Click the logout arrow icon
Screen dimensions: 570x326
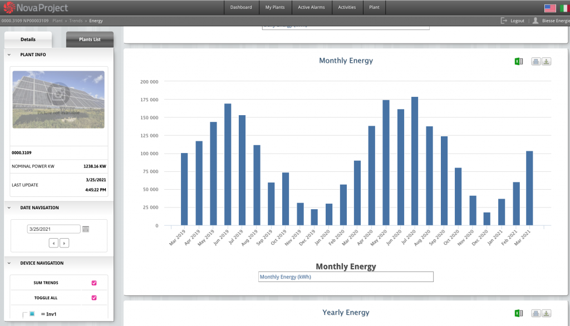click(x=504, y=21)
